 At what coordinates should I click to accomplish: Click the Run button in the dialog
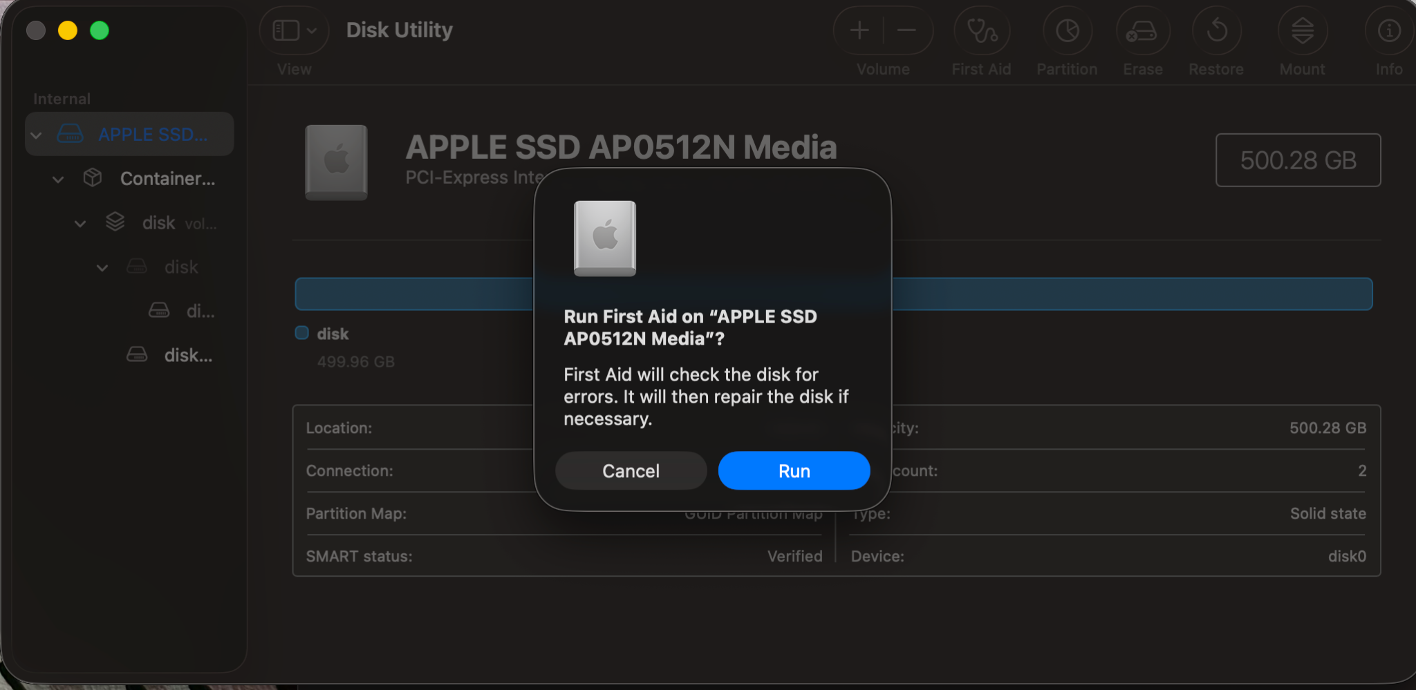click(x=793, y=470)
